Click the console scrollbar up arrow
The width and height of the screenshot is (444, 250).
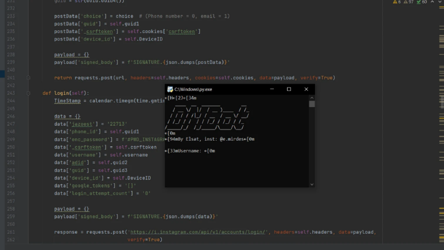click(312, 98)
